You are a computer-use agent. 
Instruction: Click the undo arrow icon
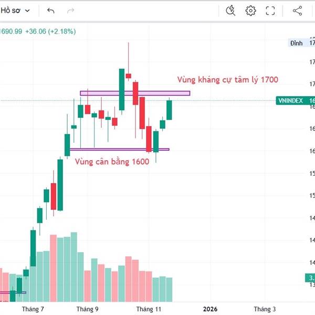coord(50,10)
